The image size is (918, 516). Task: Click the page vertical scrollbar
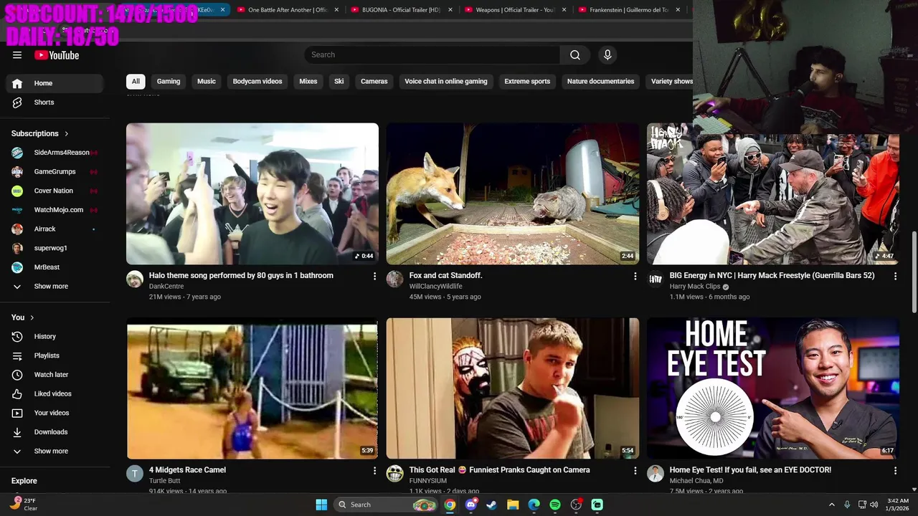click(914, 272)
